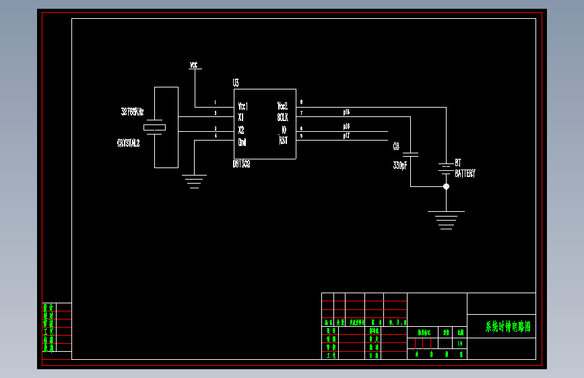Select the wire junction dot below the battery
Screen dimensions: 584x378
click(446, 186)
